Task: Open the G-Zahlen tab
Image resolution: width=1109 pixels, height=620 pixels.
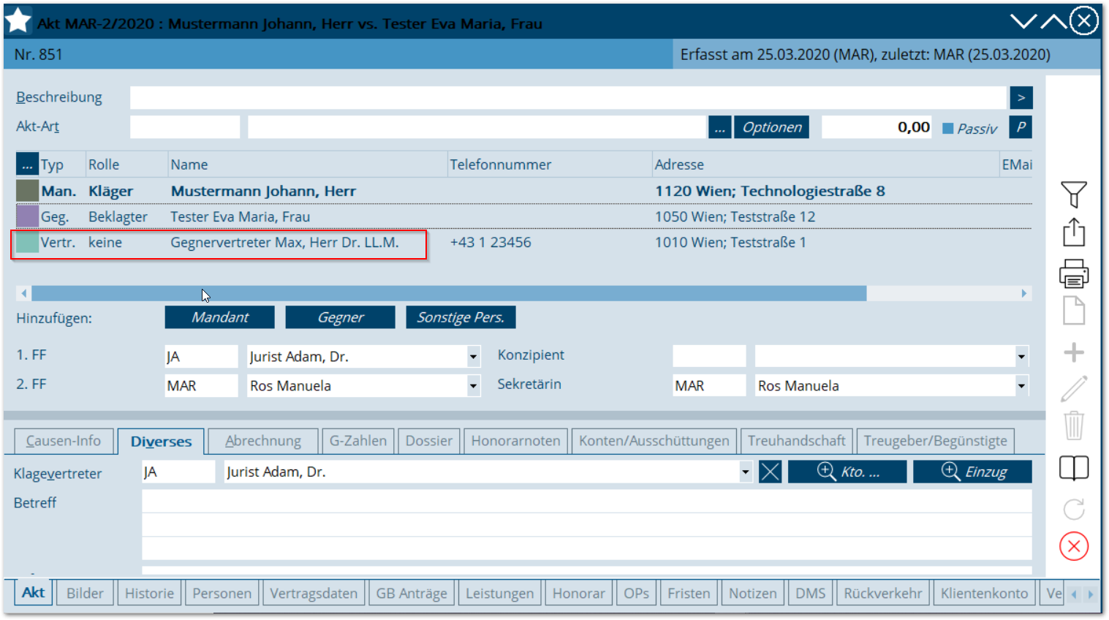Action: (357, 441)
